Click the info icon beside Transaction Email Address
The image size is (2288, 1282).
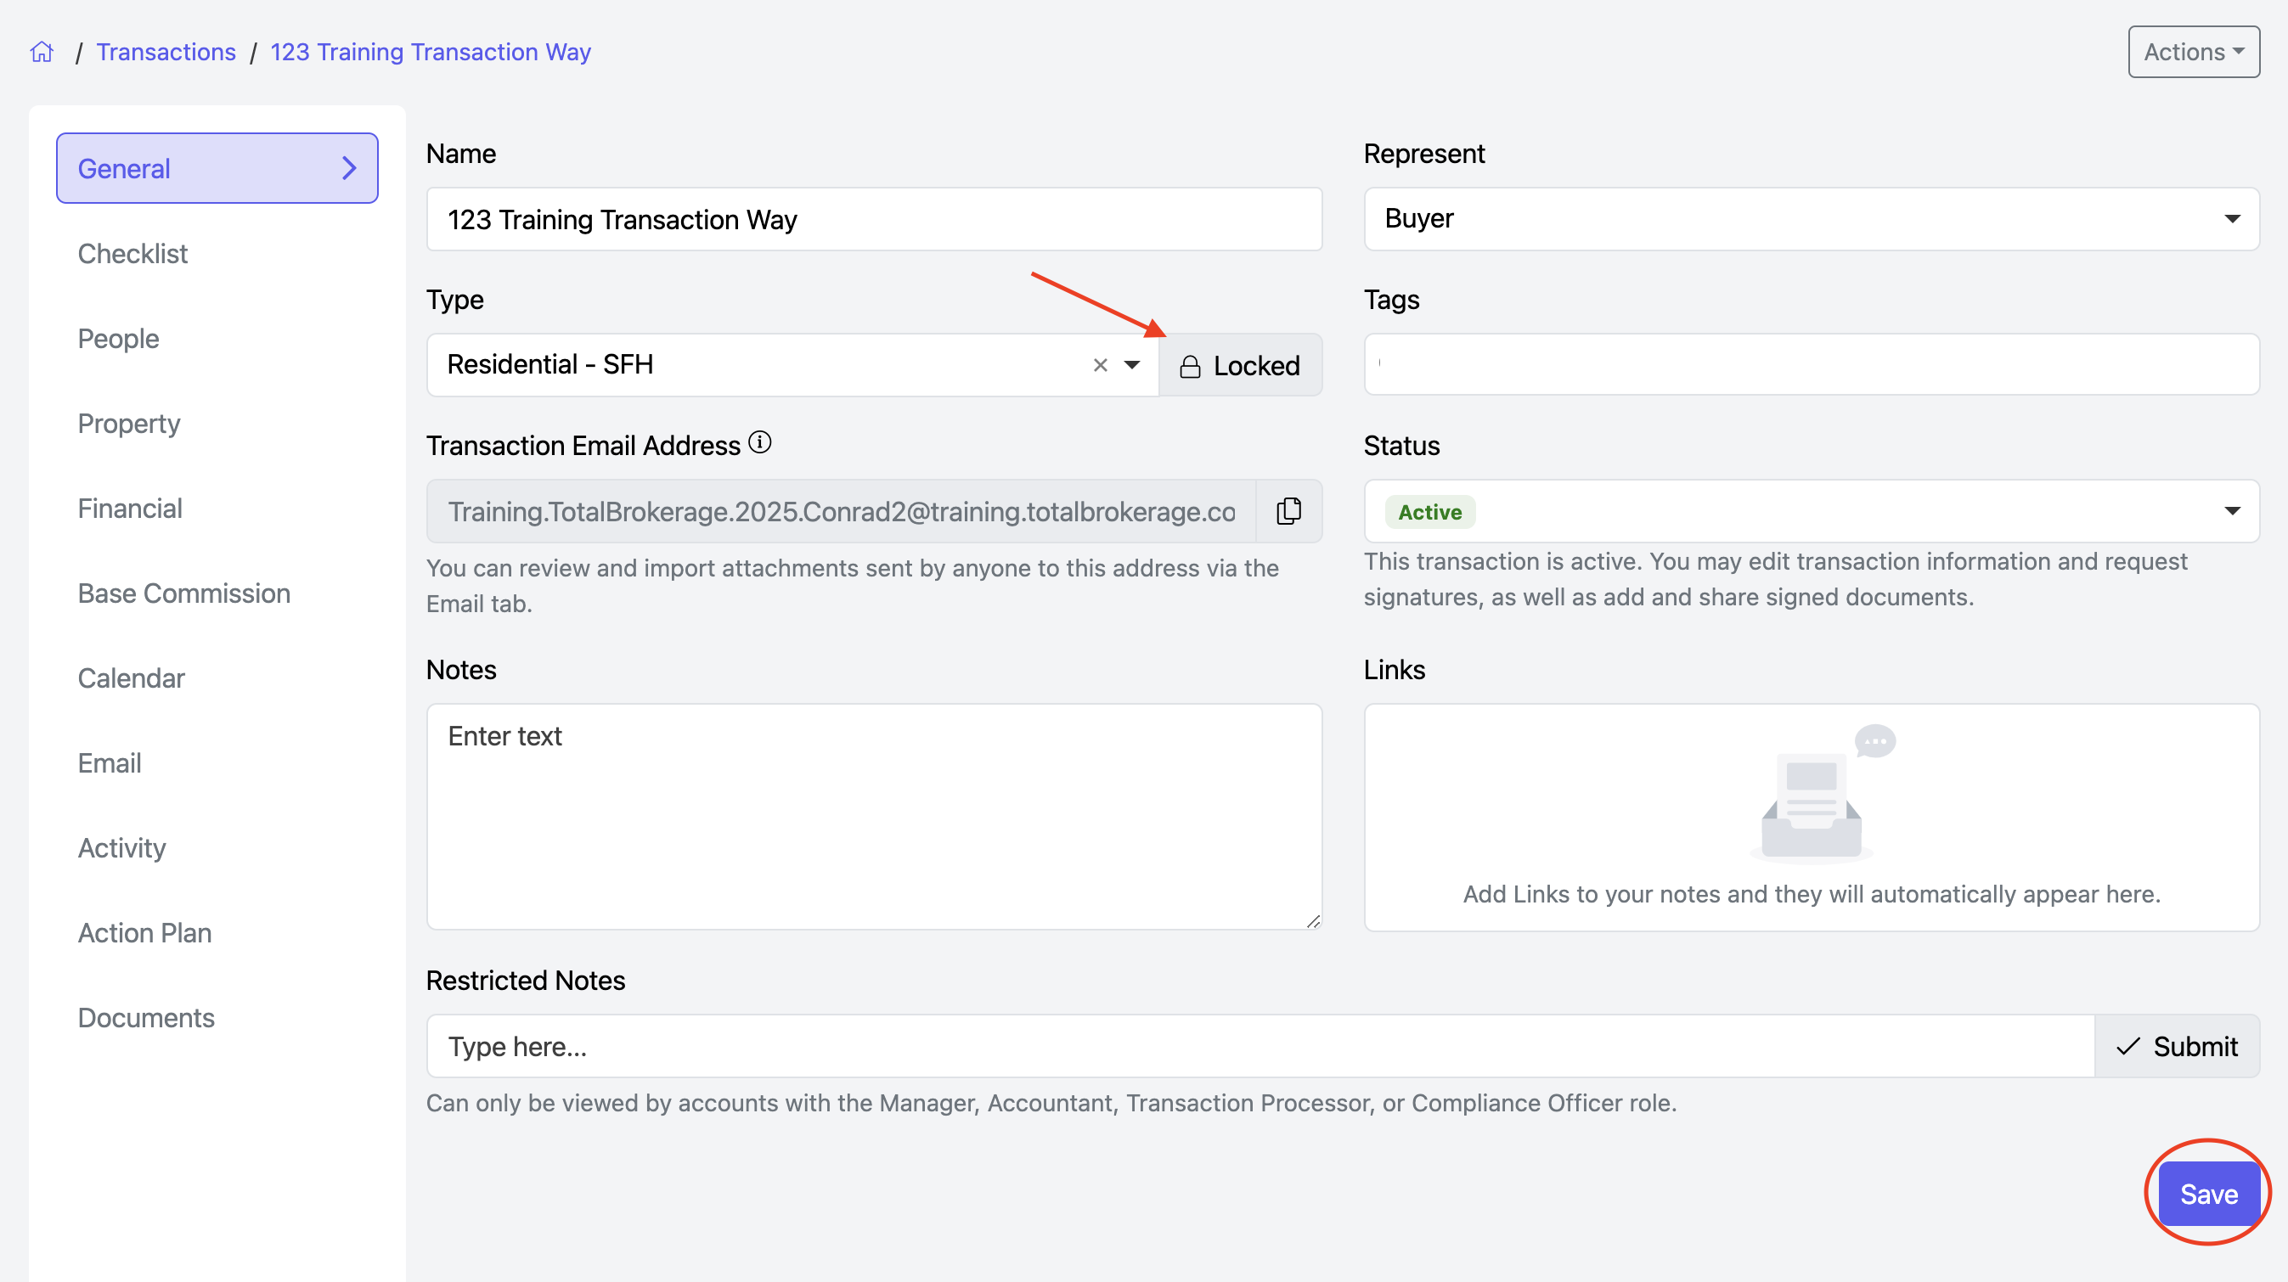point(759,442)
